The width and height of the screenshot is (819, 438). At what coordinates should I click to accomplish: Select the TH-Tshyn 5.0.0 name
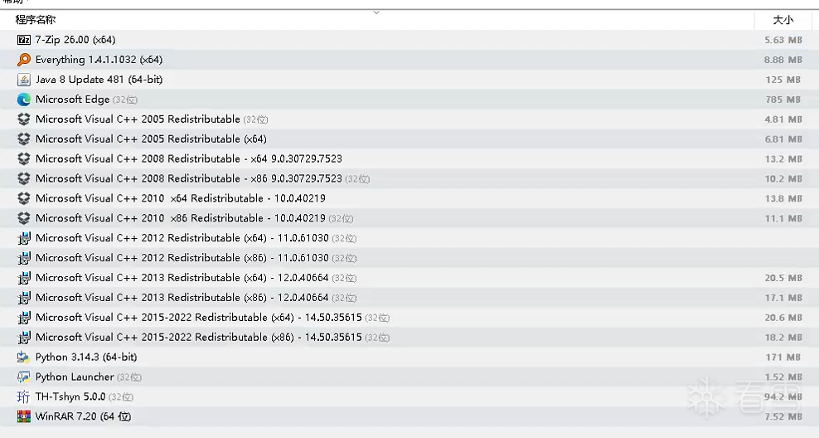70,397
